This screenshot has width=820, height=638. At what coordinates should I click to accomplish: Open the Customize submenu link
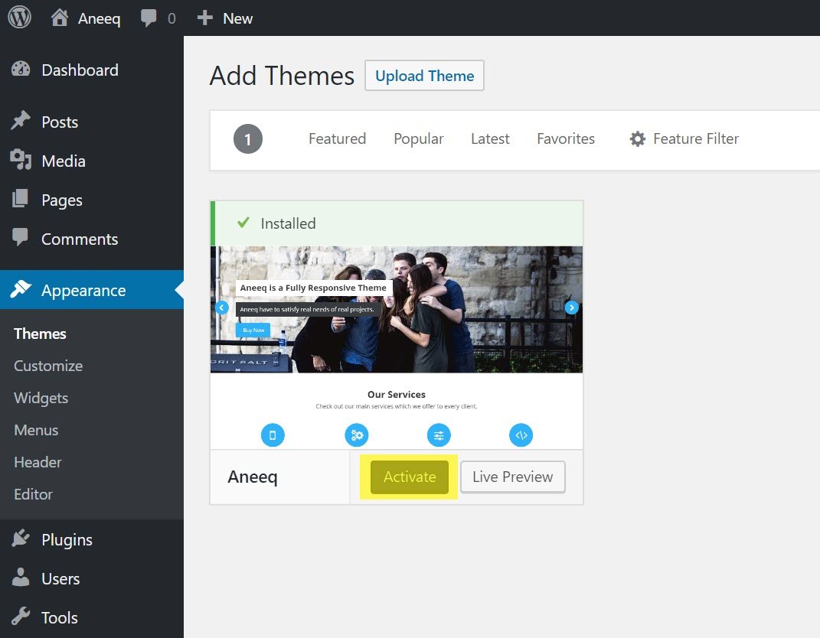pyautogui.click(x=48, y=366)
